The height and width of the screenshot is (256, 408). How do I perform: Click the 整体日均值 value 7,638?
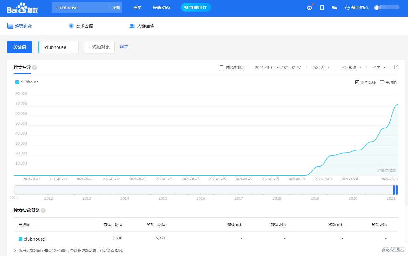point(117,238)
